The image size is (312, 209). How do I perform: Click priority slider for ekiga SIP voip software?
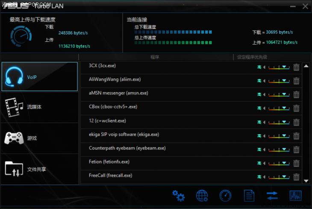pyautogui.click(x=279, y=136)
